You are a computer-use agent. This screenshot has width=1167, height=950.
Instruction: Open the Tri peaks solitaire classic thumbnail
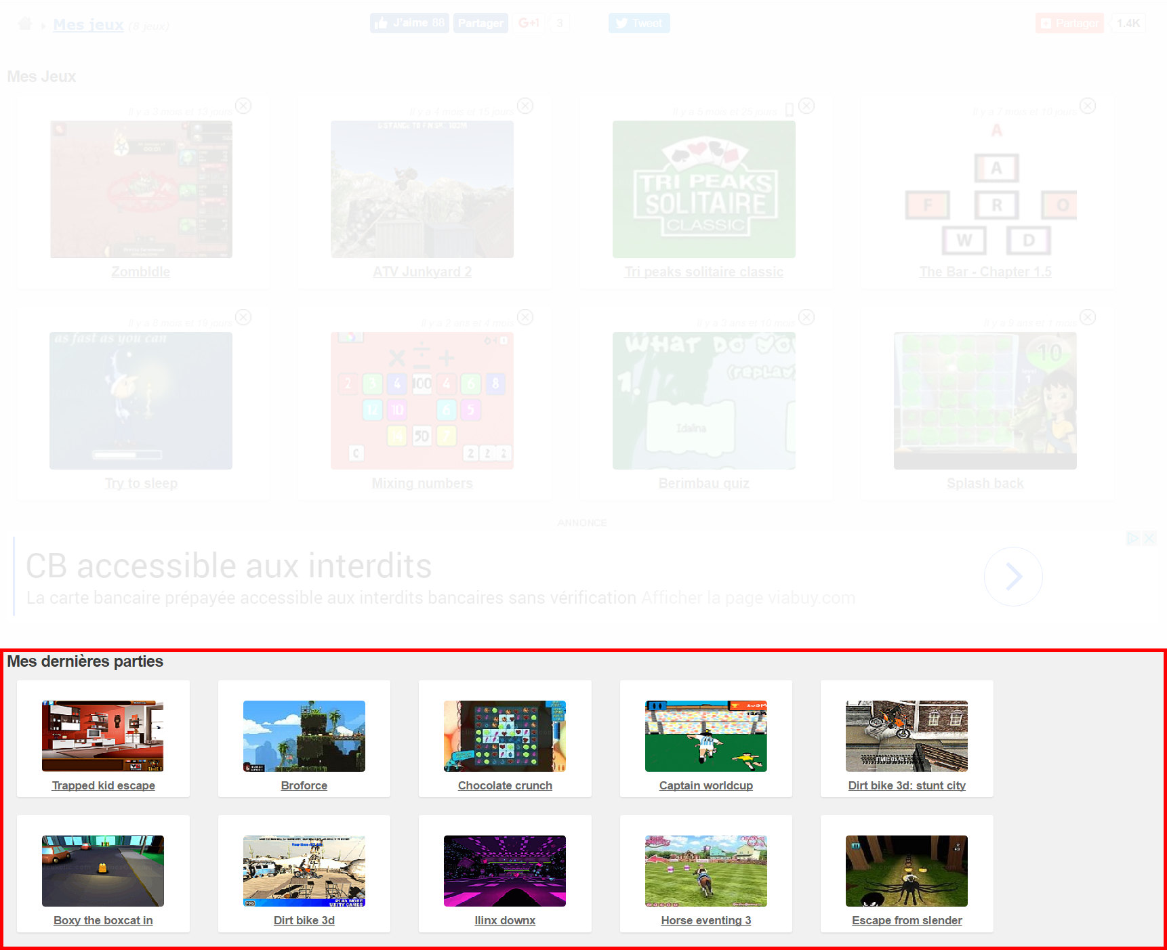click(x=703, y=189)
